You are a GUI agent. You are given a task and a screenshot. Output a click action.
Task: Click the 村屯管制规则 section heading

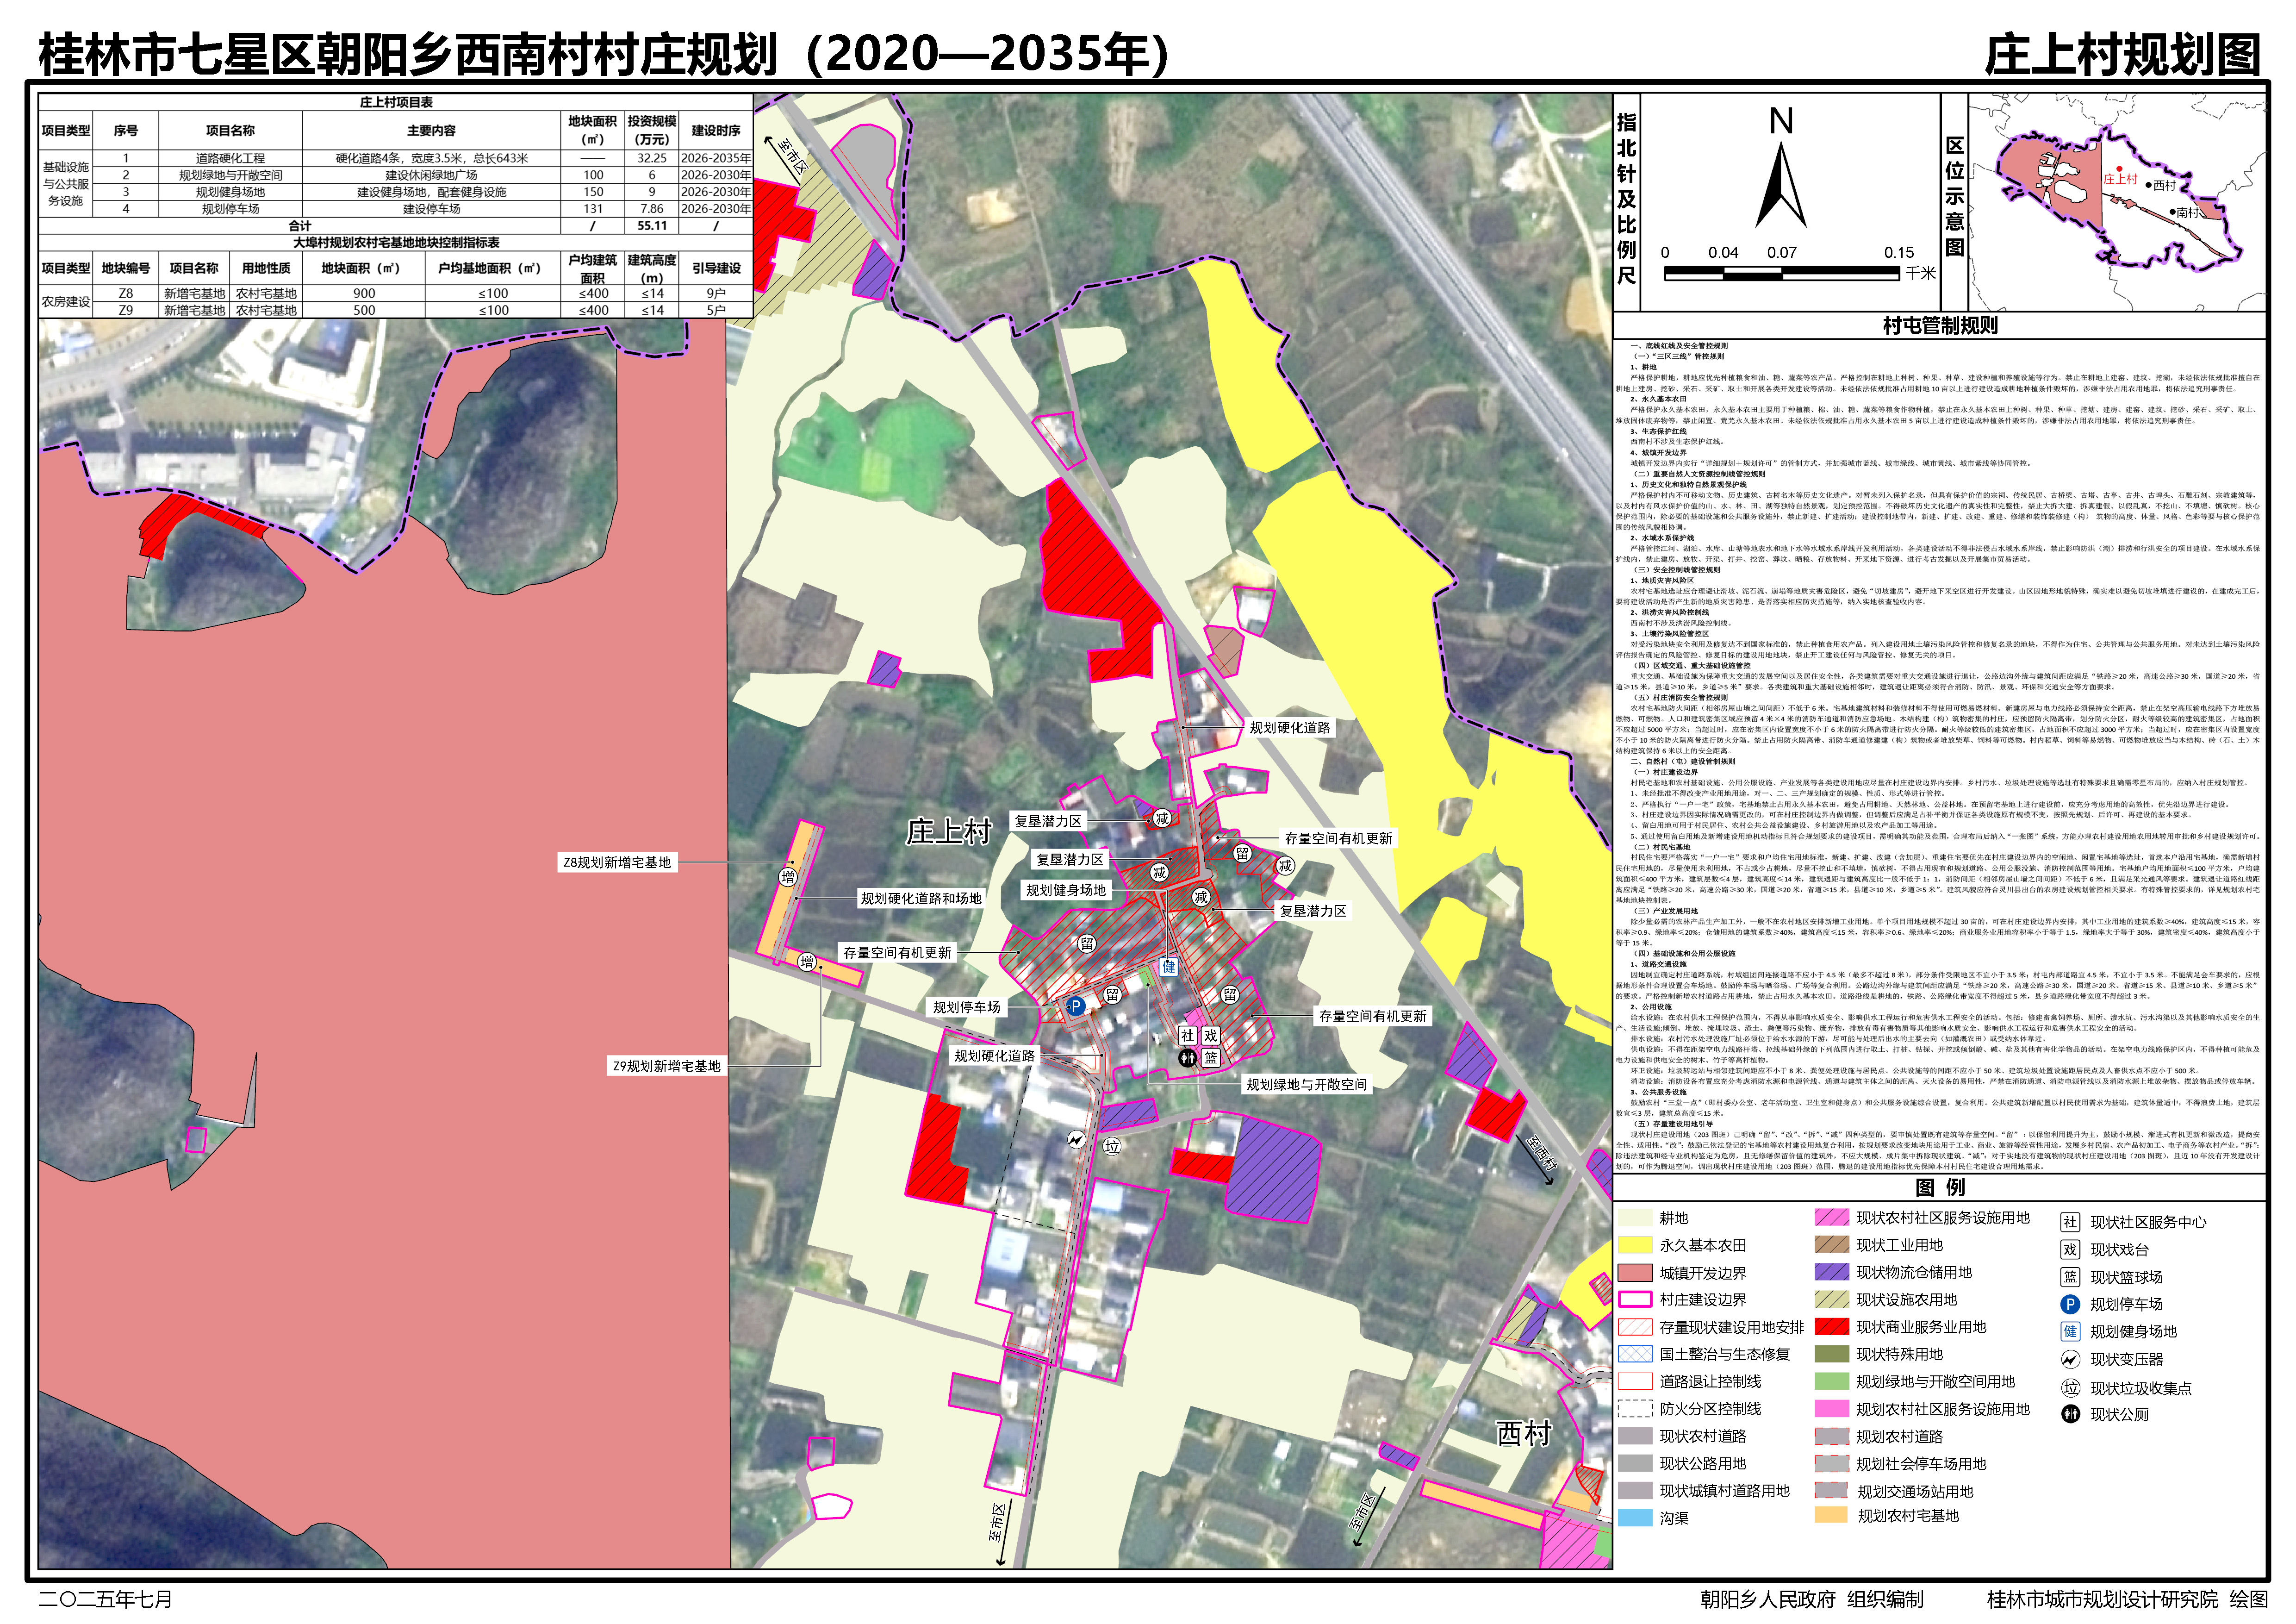coord(1939,325)
